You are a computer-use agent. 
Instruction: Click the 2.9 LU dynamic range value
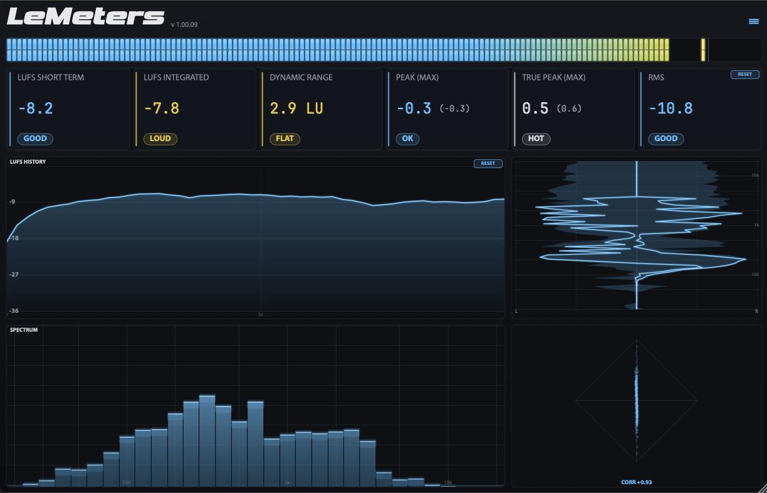click(297, 109)
